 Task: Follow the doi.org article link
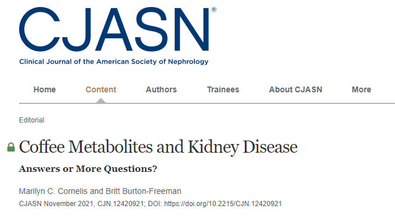(x=223, y=204)
